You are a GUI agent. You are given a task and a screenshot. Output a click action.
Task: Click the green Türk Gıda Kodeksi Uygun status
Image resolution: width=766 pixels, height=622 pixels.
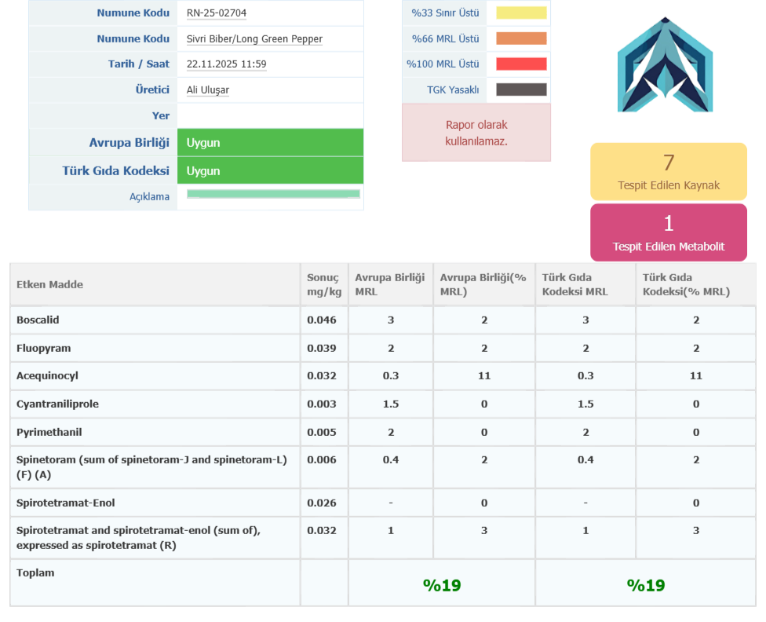tap(270, 170)
